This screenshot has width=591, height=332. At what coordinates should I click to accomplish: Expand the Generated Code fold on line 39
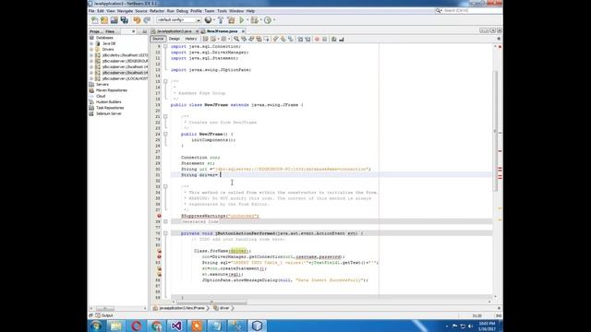165,221
